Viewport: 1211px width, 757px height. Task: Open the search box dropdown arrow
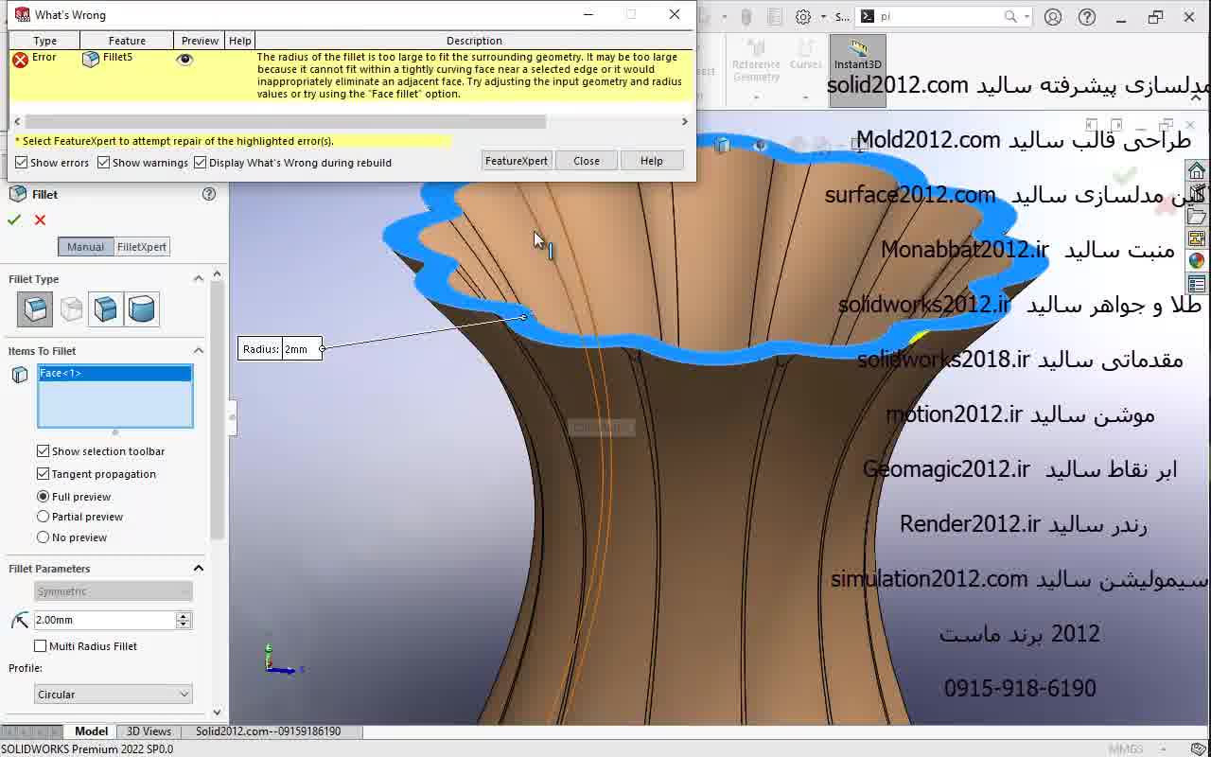(1027, 16)
